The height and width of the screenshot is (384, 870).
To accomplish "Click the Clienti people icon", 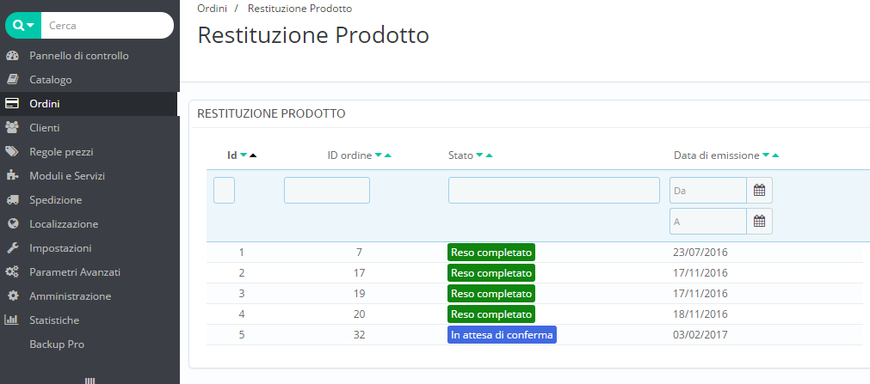I will click(x=12, y=128).
